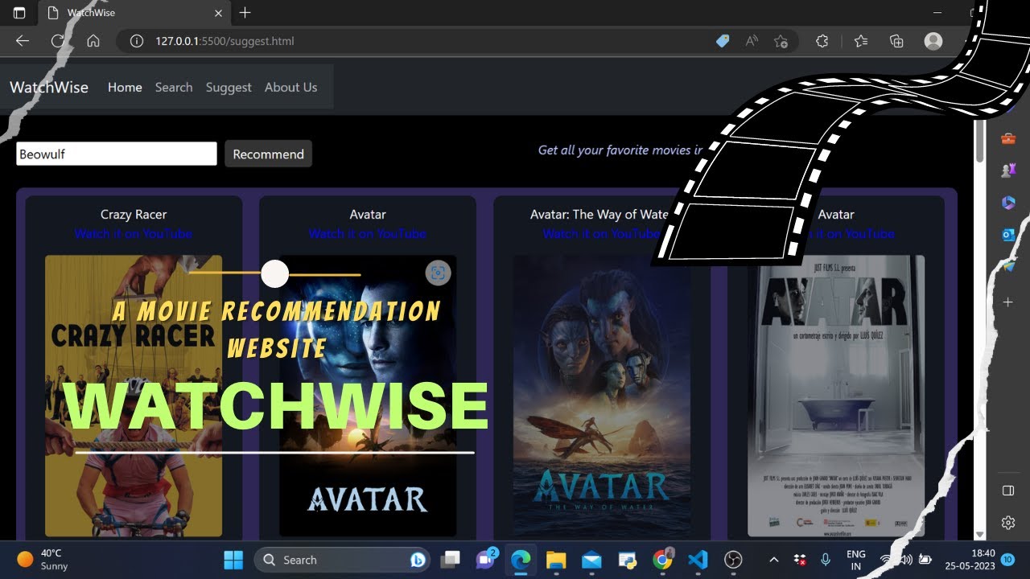Click the Avatar short film poster with bathtub
The image size is (1030, 579).
[836, 396]
